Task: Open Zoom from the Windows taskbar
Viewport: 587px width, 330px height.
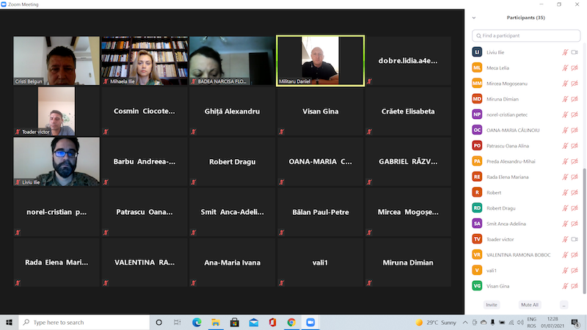Action: 310,322
